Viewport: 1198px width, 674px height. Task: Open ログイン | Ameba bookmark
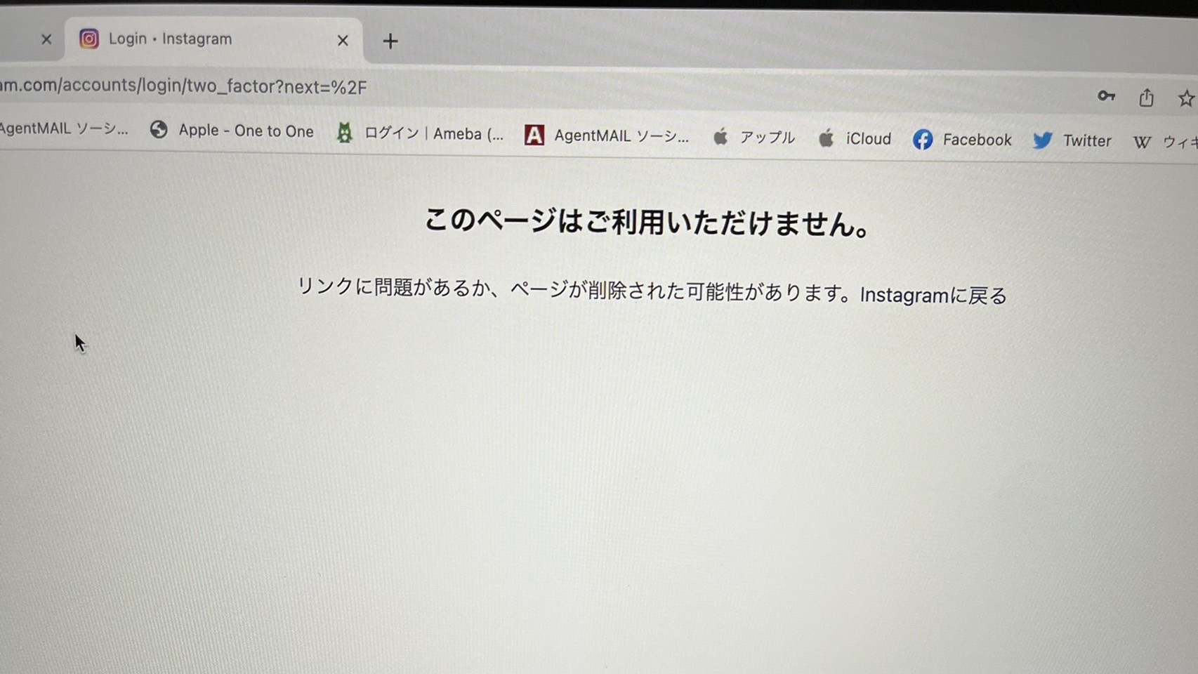[421, 133]
